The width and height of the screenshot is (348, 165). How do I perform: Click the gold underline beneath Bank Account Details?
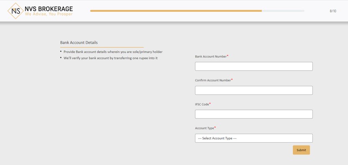tap(102, 47)
